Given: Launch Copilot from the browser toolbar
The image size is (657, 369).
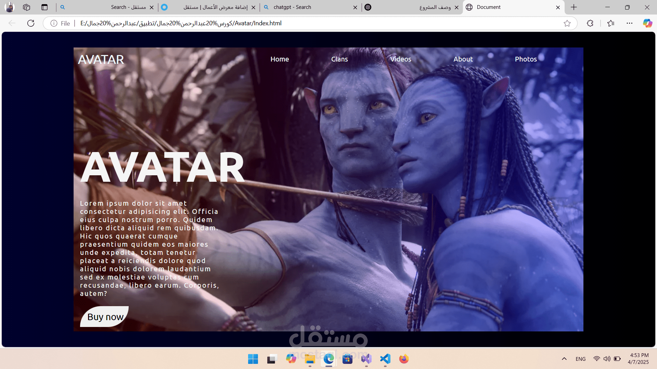Looking at the screenshot, I should click(647, 23).
